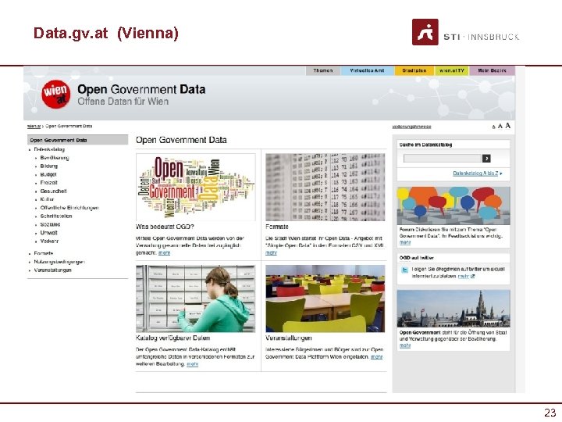This screenshot has height=422, width=562.
Task: Click the Twitter bird icon
Action: 404,270
